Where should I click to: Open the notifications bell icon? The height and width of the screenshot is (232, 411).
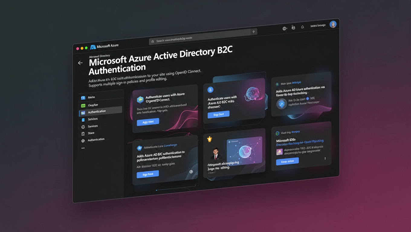[302, 27]
